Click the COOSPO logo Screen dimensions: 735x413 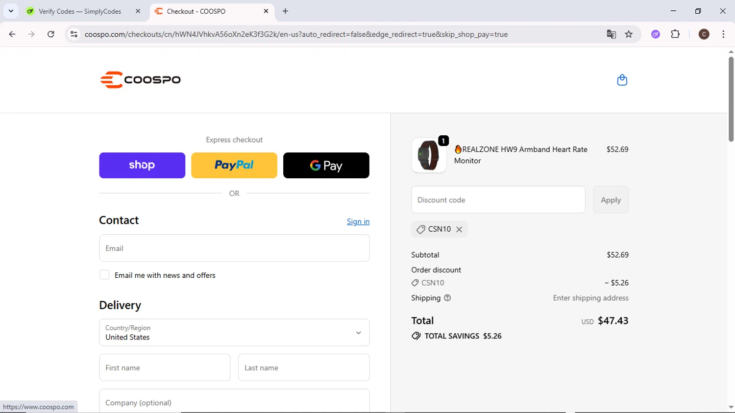[141, 80]
